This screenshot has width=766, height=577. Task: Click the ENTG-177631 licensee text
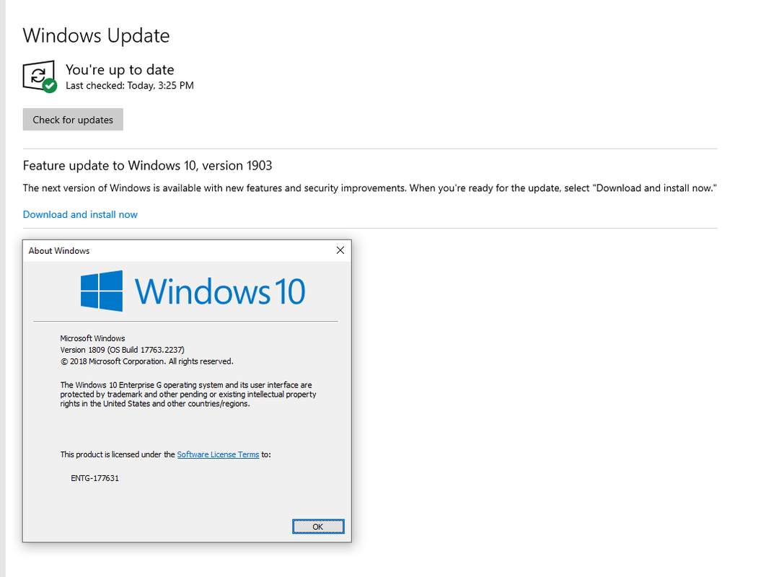[94, 478]
